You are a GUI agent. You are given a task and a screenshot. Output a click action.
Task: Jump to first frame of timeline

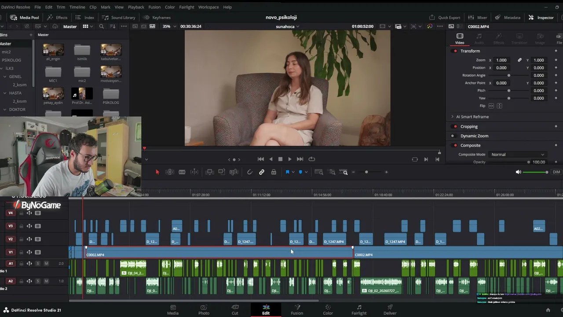click(x=260, y=159)
